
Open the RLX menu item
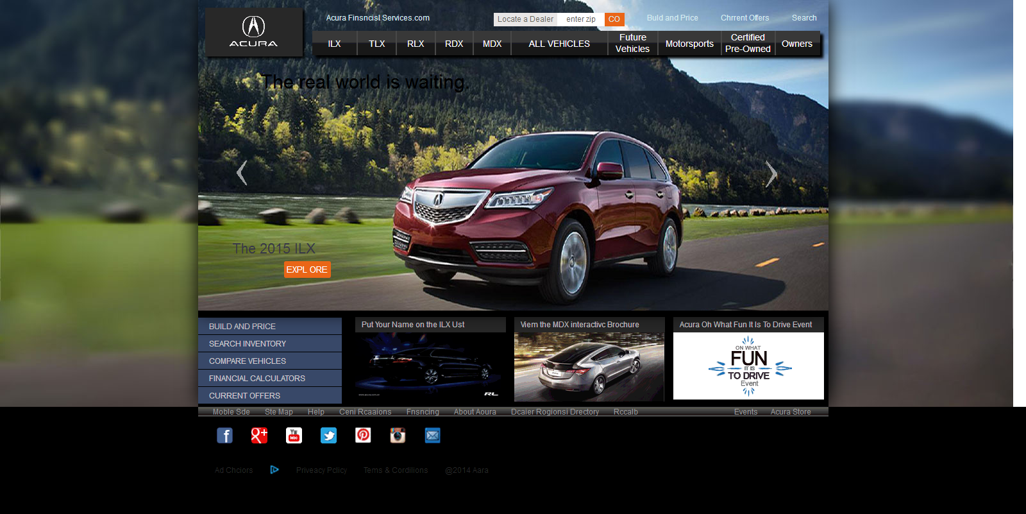point(416,44)
